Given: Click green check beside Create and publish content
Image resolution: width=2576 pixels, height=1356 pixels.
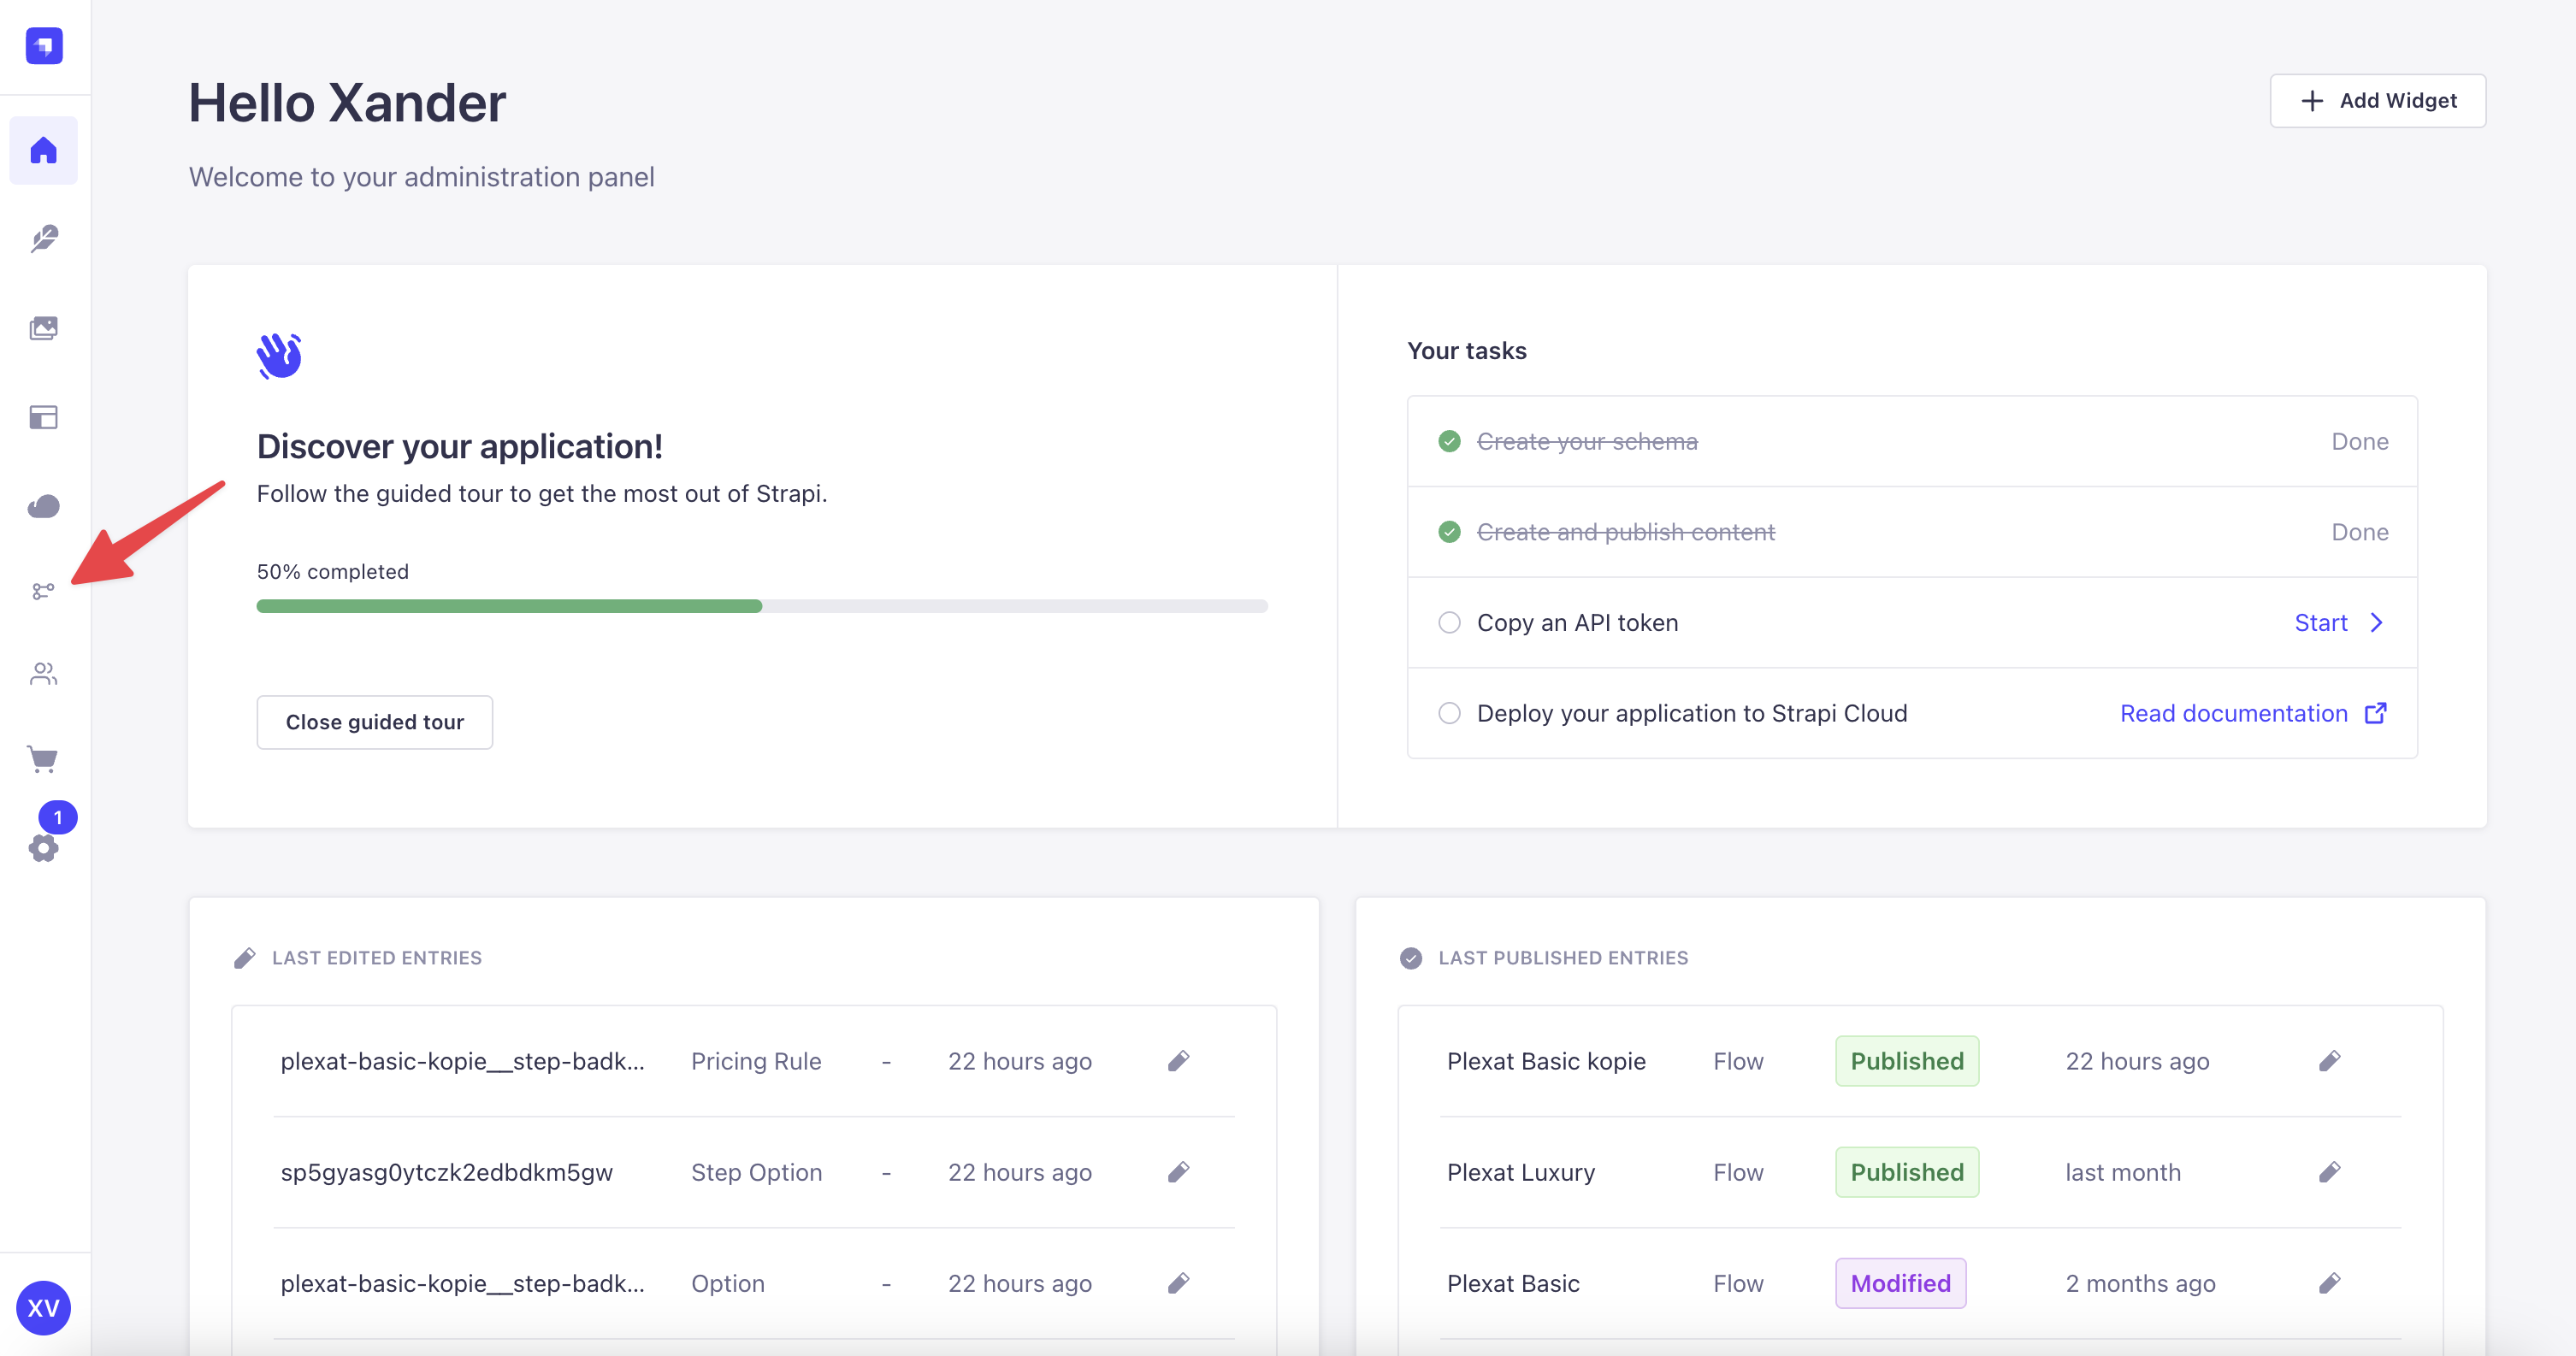Looking at the screenshot, I should (x=1449, y=532).
